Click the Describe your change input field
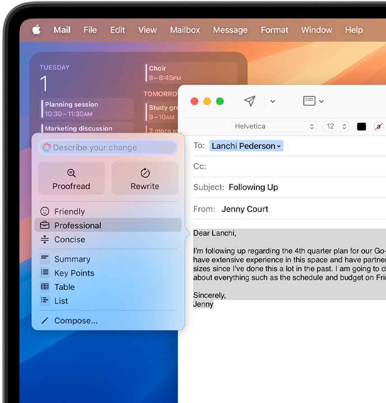386x403 pixels. [108, 147]
